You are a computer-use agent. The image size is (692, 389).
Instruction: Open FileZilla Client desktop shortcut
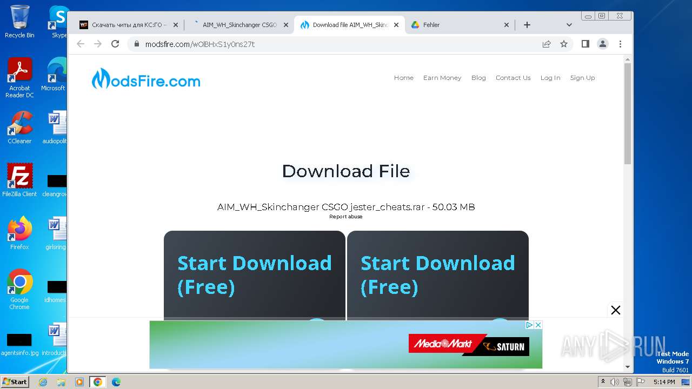click(19, 180)
